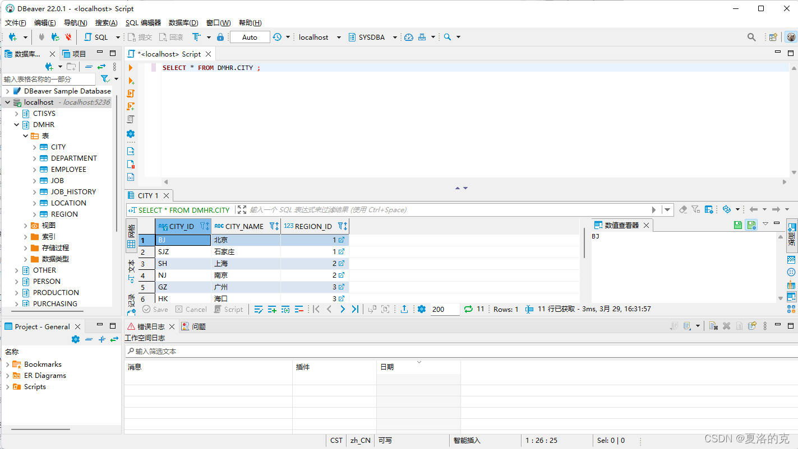The width and height of the screenshot is (798, 449).
Task: Toggle the Panels button at results right edge
Action: [791, 235]
